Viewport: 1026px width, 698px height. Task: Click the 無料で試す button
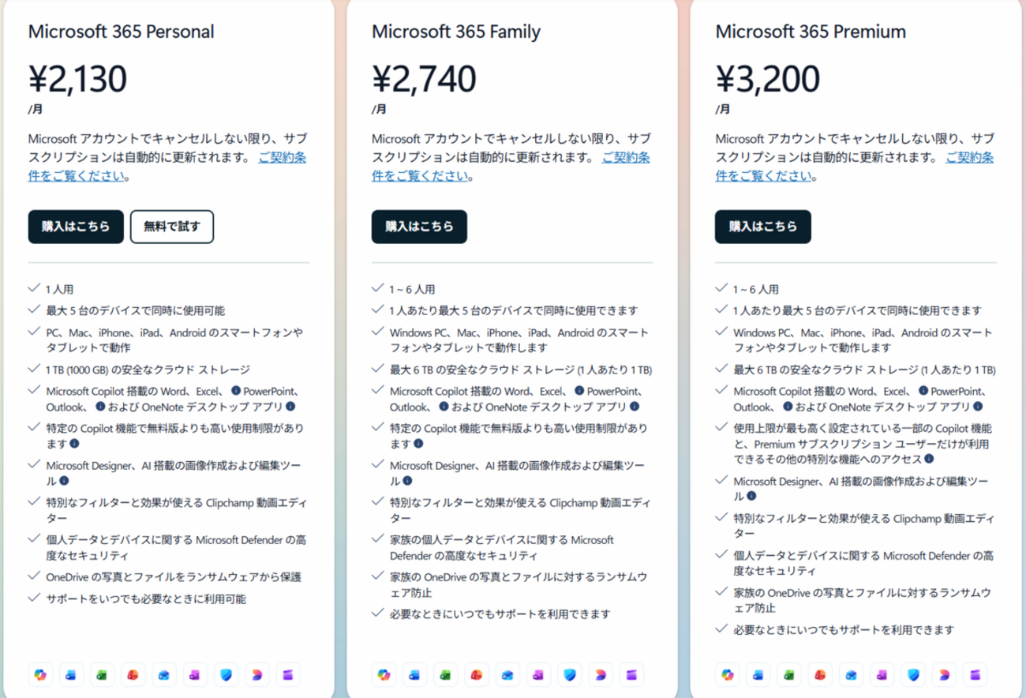172,227
